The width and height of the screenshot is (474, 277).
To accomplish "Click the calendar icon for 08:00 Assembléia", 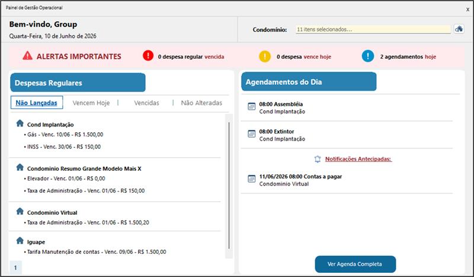I will [251, 106].
